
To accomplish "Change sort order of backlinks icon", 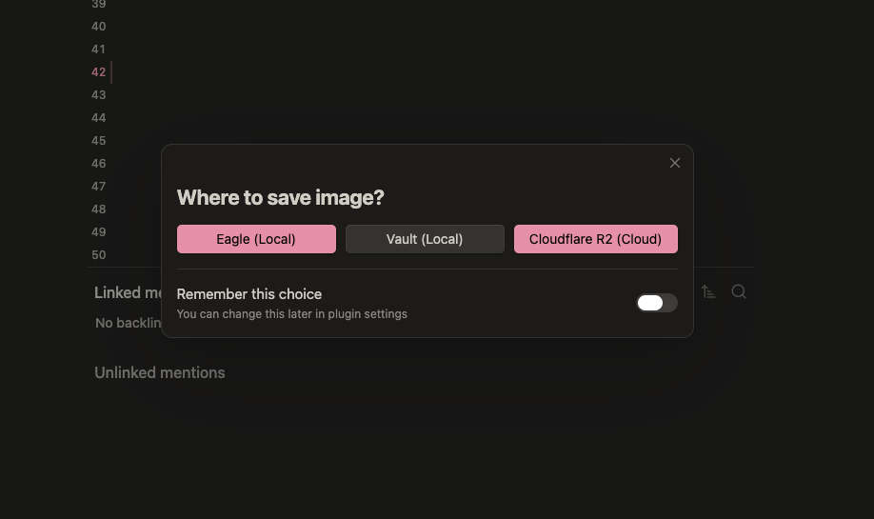I will [x=708, y=291].
